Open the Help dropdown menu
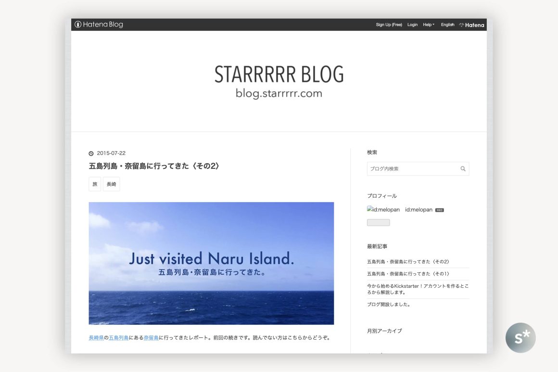Image resolution: width=558 pixels, height=372 pixels. point(428,25)
